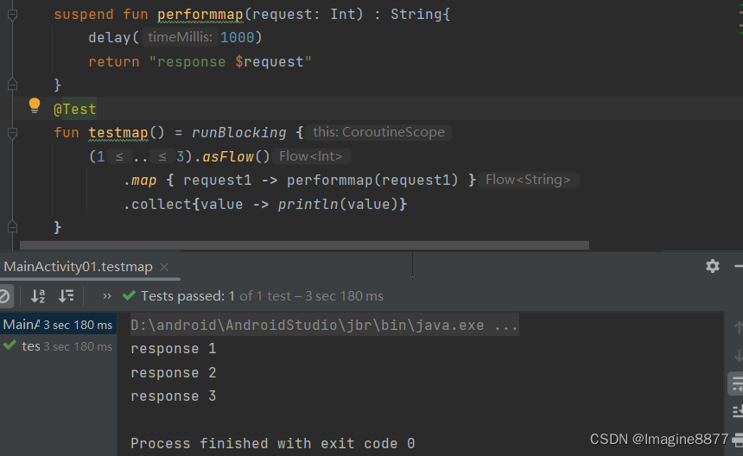Screen dimensions: 743x456
Task: Show more test toolbar actions chevrons
Action: (107, 296)
